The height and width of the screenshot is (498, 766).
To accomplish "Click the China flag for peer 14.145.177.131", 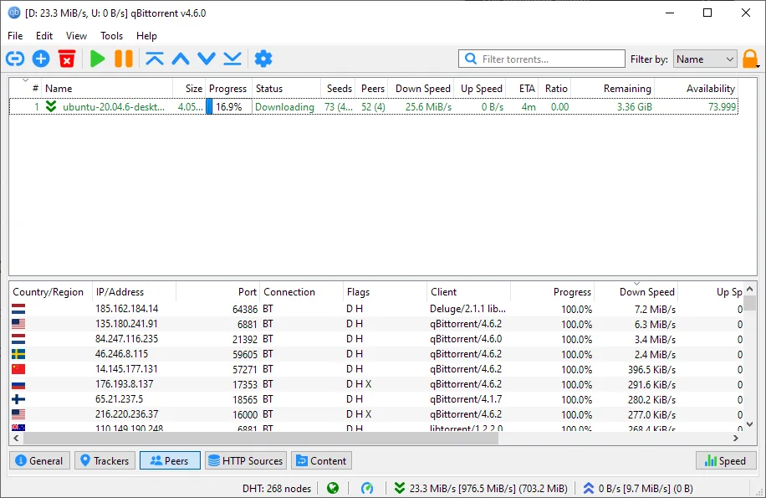I will pos(18,369).
